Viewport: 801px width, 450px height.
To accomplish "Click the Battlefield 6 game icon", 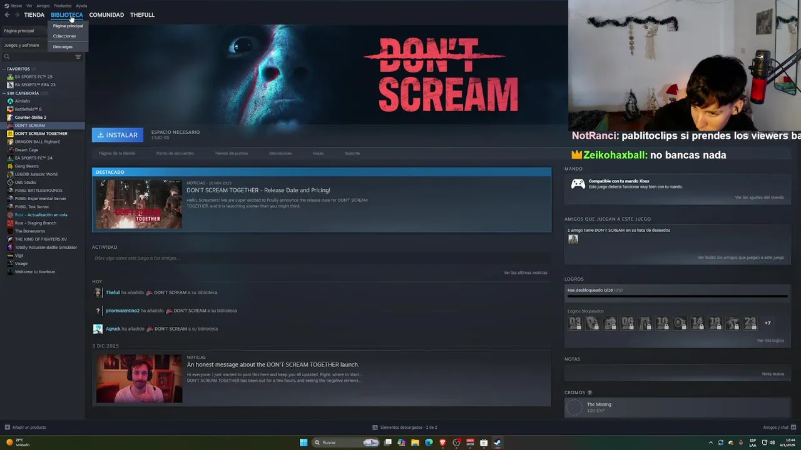I will [10, 109].
